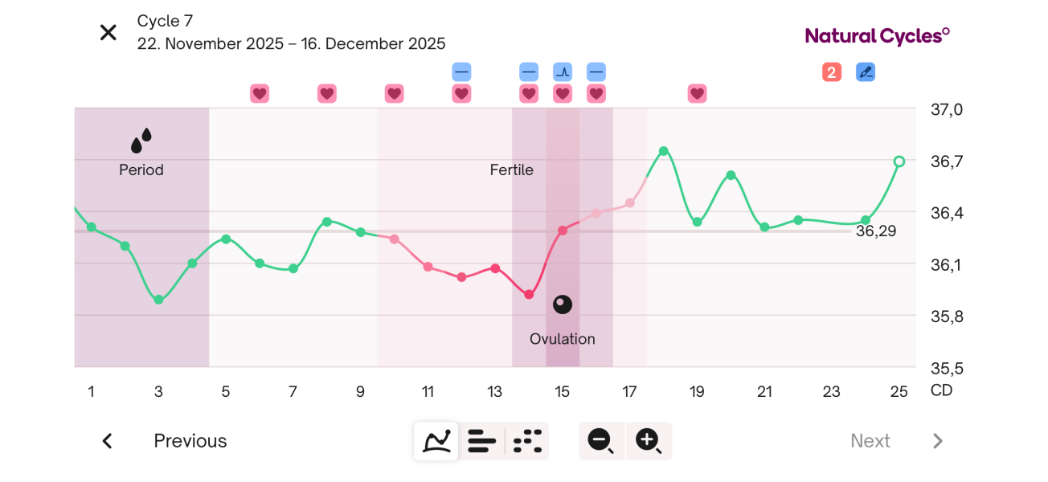Select the heart icon above day 14

tap(528, 94)
